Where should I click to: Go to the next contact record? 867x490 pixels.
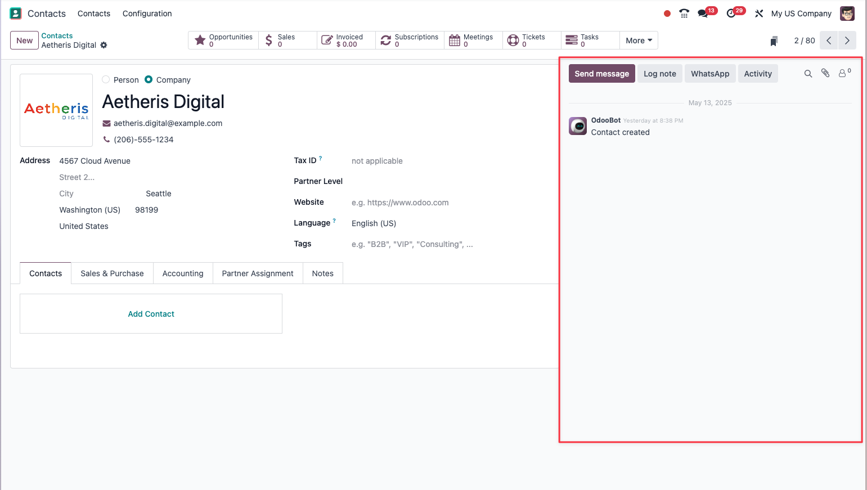tap(847, 41)
